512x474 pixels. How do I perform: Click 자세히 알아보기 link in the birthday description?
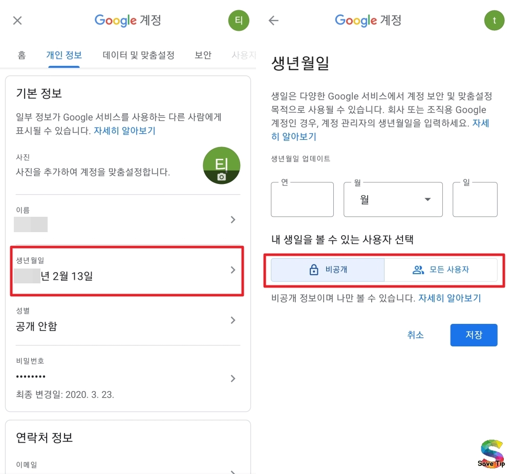[x=380, y=130]
